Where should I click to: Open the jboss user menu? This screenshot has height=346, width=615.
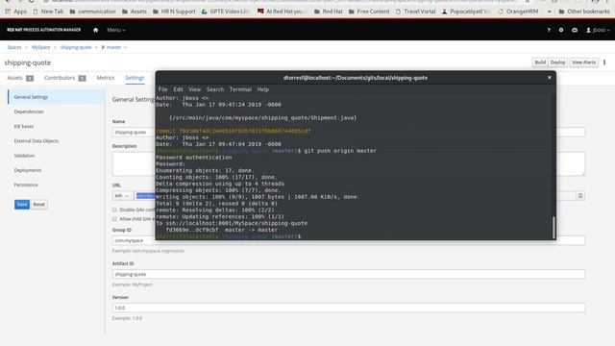(598, 30)
